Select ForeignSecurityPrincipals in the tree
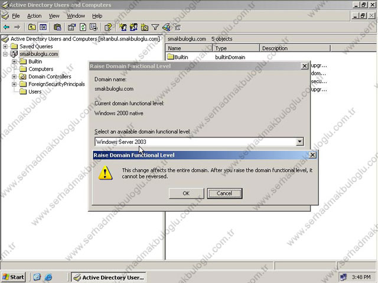 click(57, 84)
